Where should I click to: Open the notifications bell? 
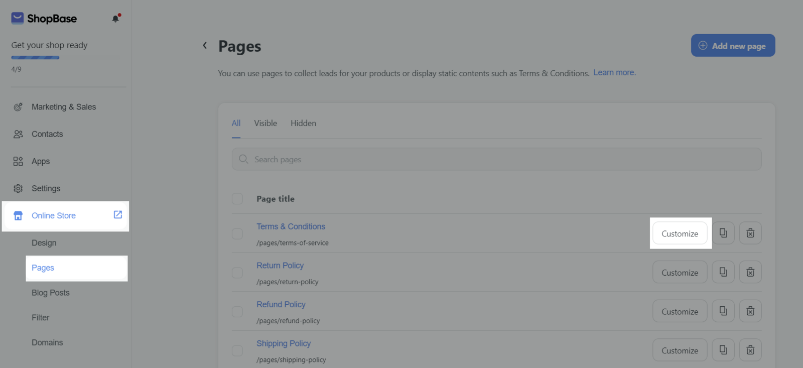coord(116,19)
